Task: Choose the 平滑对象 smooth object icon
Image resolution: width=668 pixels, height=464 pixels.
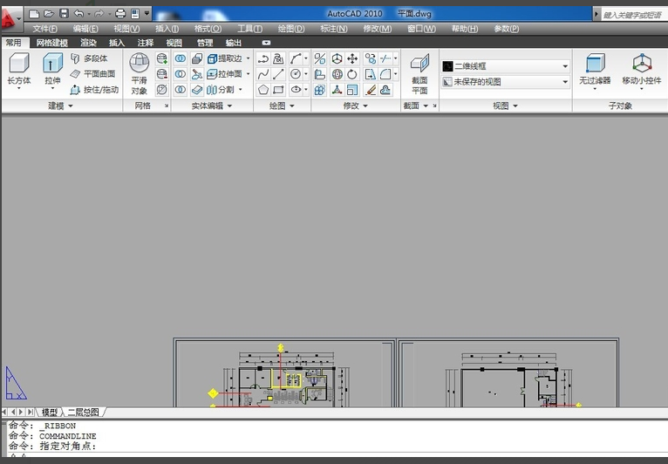Action: pyautogui.click(x=139, y=63)
